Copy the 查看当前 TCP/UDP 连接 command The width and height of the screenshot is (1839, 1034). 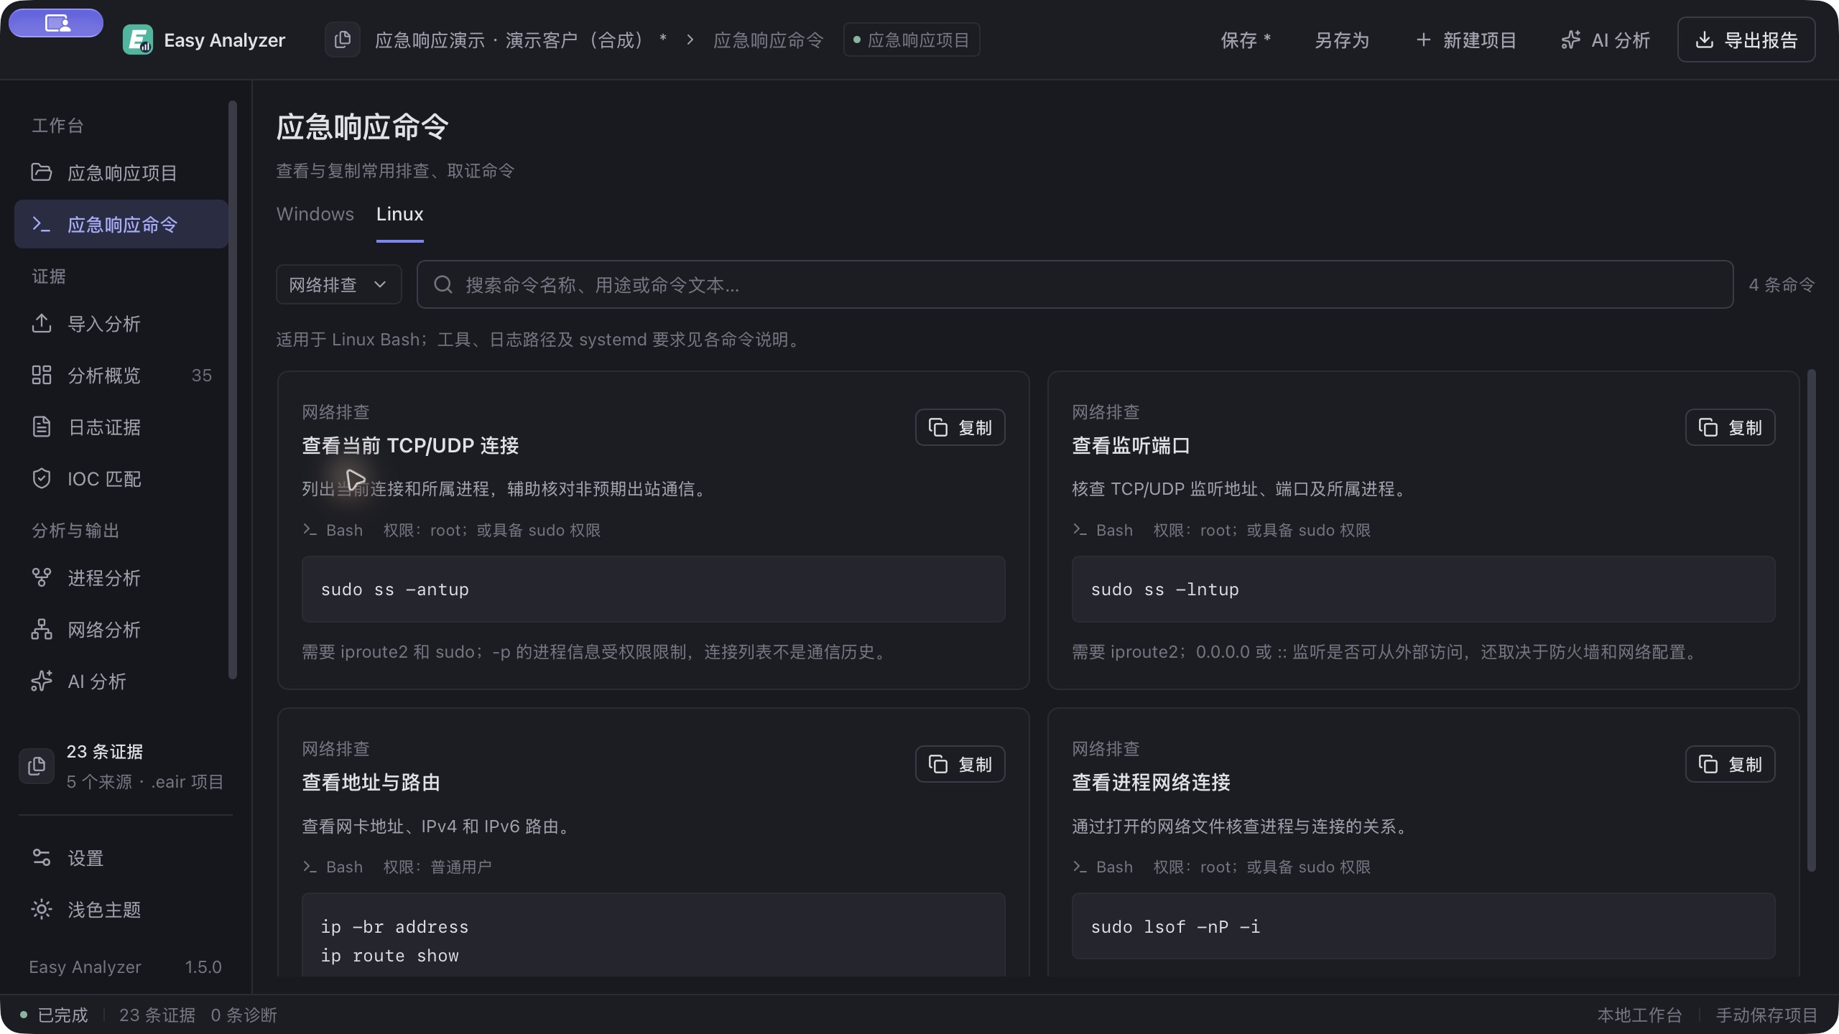tap(960, 428)
